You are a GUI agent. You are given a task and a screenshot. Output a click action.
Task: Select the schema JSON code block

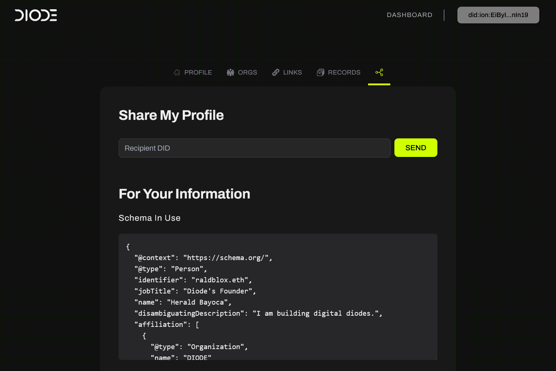pos(278,297)
